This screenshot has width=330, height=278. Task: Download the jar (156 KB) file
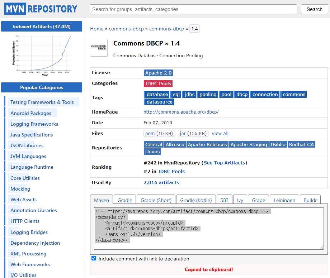[193, 133]
